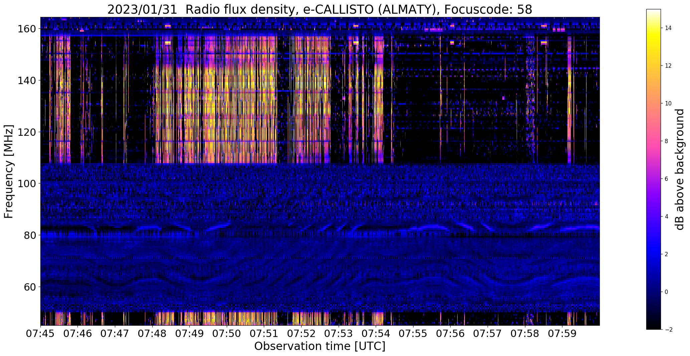Click the colorbar tick label 0
Viewport: 690px width, 356px height.
coord(667,292)
